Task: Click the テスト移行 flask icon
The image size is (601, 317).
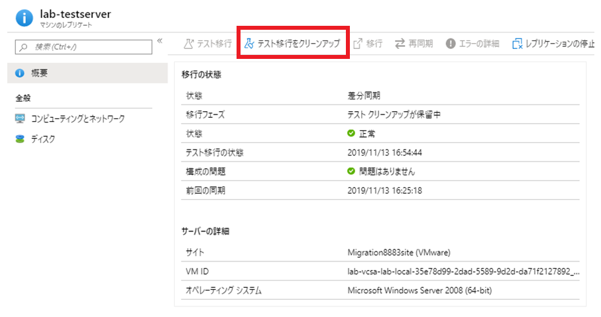Action: pos(190,44)
